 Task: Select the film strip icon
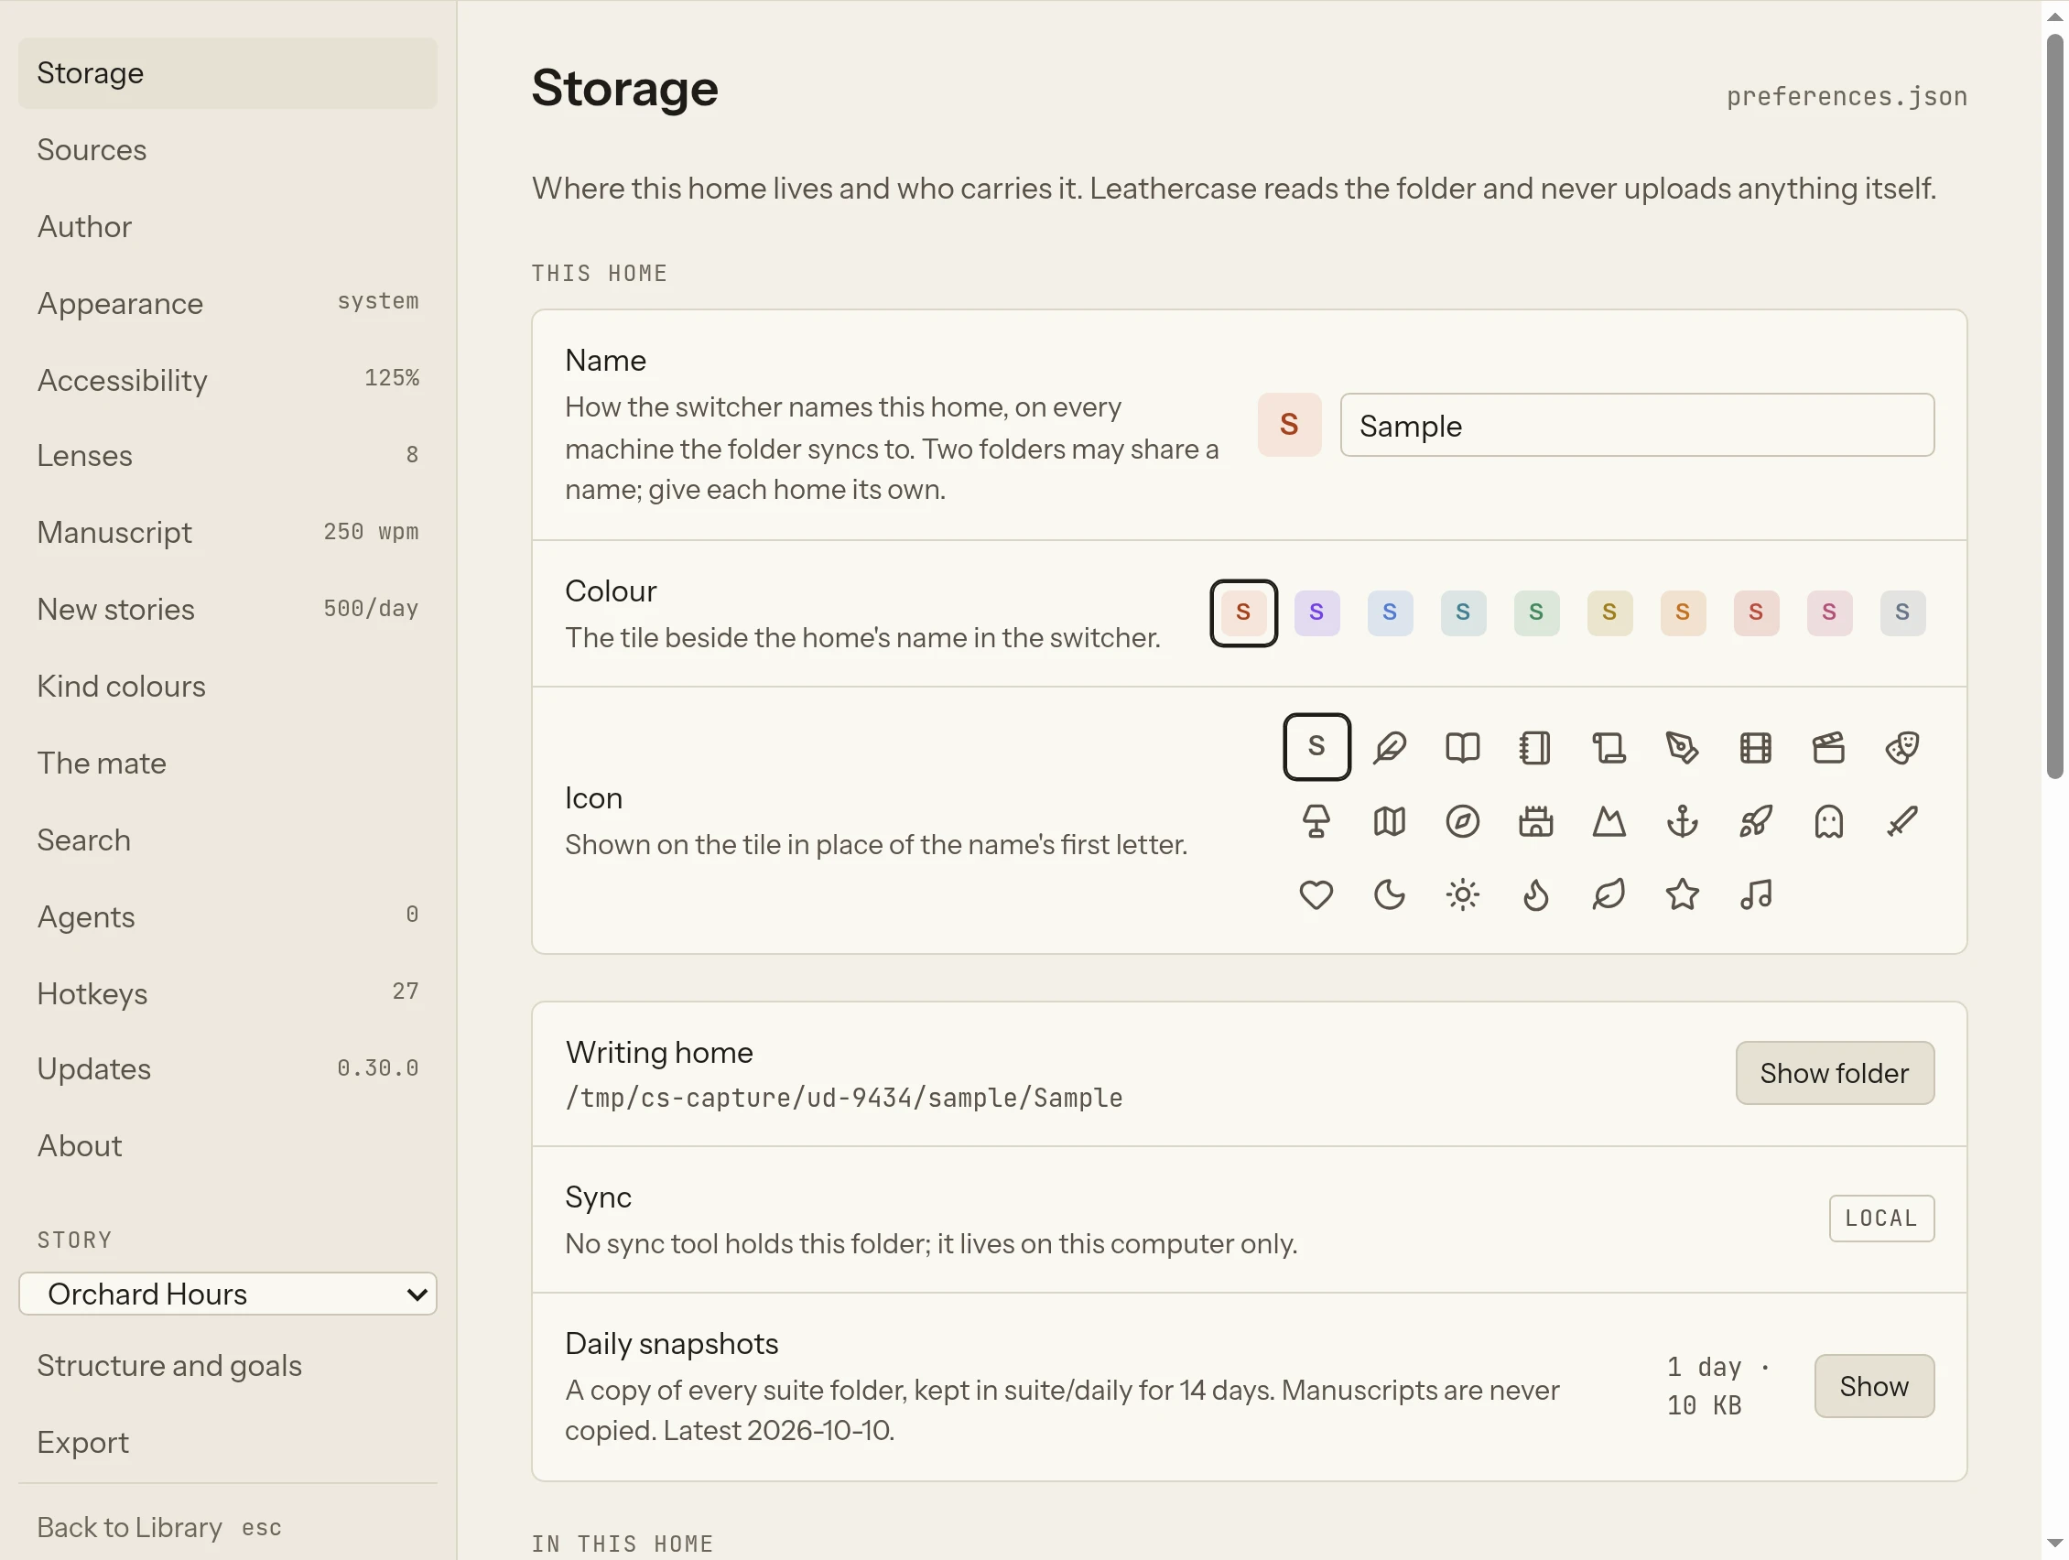click(1755, 746)
